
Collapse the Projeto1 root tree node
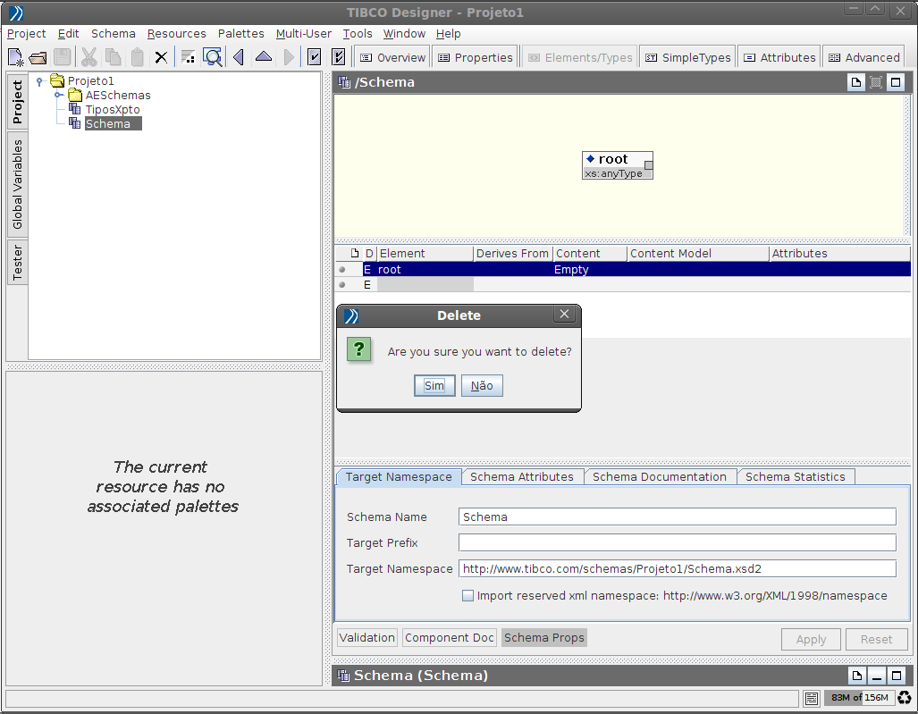pyautogui.click(x=40, y=81)
